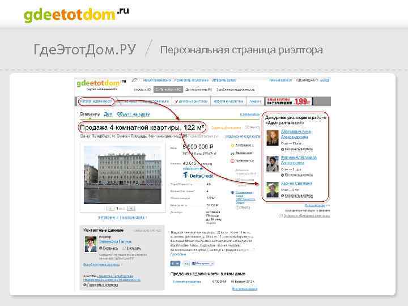Click the 1,99 new apartments banner

[x=288, y=101]
